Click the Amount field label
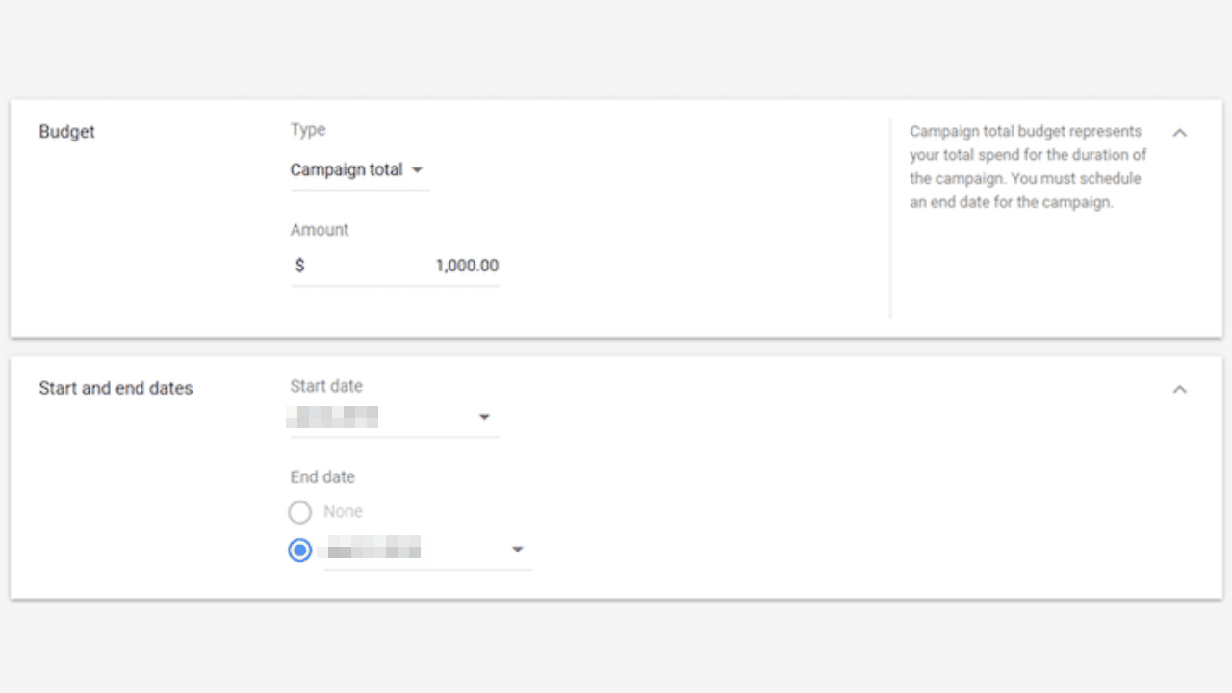This screenshot has height=693, width=1232. [x=320, y=230]
